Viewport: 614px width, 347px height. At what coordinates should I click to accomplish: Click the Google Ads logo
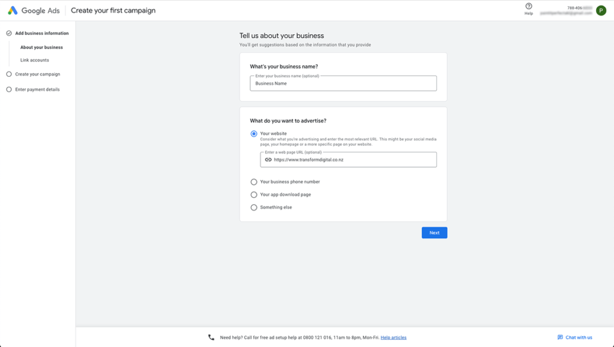[13, 10]
